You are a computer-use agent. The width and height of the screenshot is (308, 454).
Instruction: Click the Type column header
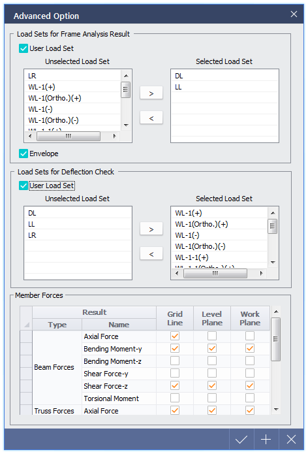pos(57,325)
